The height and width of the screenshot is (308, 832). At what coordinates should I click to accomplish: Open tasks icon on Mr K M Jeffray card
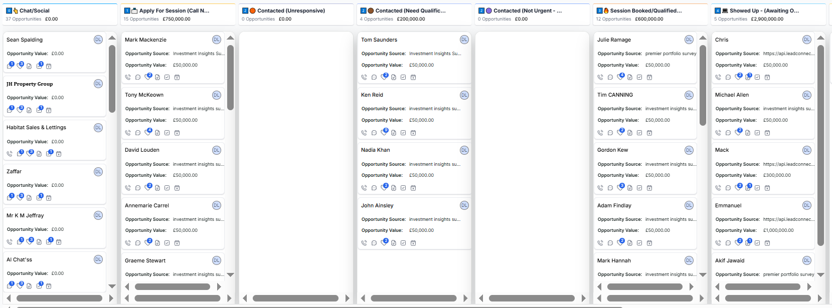pos(49,241)
